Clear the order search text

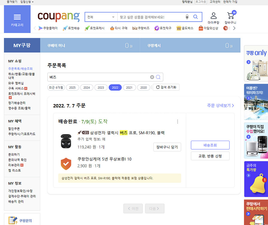152,77
